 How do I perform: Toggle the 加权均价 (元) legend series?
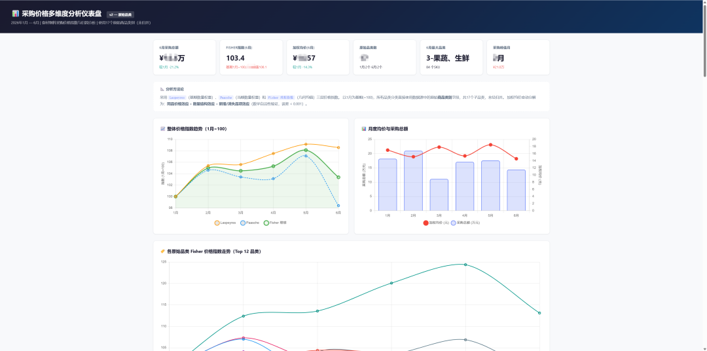436,223
